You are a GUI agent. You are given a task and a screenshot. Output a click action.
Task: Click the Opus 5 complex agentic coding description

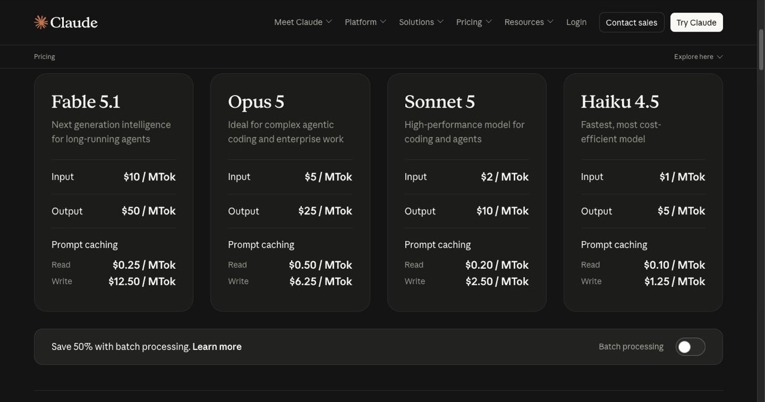[286, 132]
